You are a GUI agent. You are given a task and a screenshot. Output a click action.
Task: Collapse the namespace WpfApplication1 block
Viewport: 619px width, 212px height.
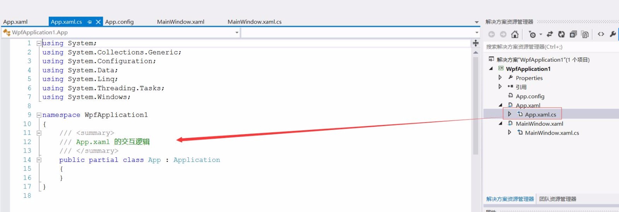click(x=39, y=115)
